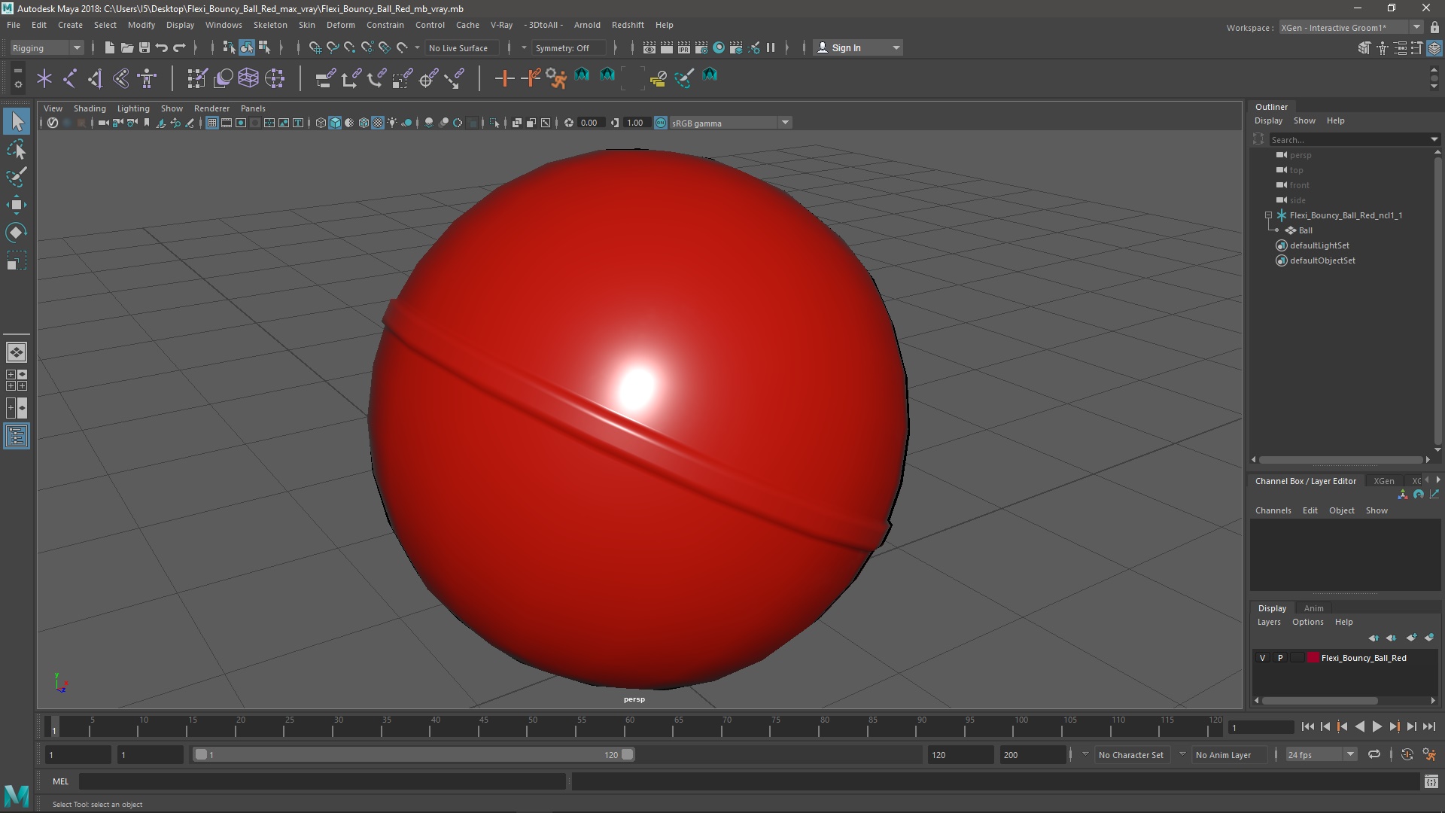Click the New Scene icon
This screenshot has width=1445, height=813.
pos(109,47)
